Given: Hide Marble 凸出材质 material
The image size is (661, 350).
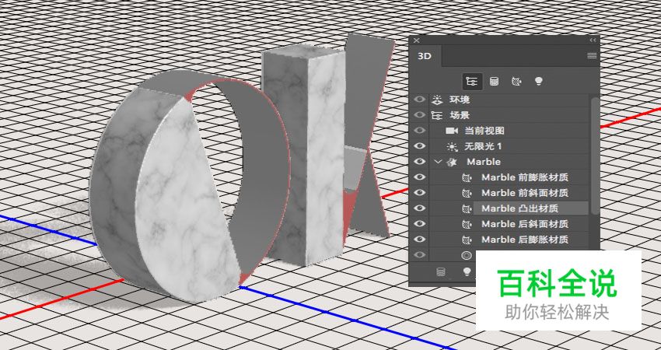Looking at the screenshot, I should pos(419,208).
